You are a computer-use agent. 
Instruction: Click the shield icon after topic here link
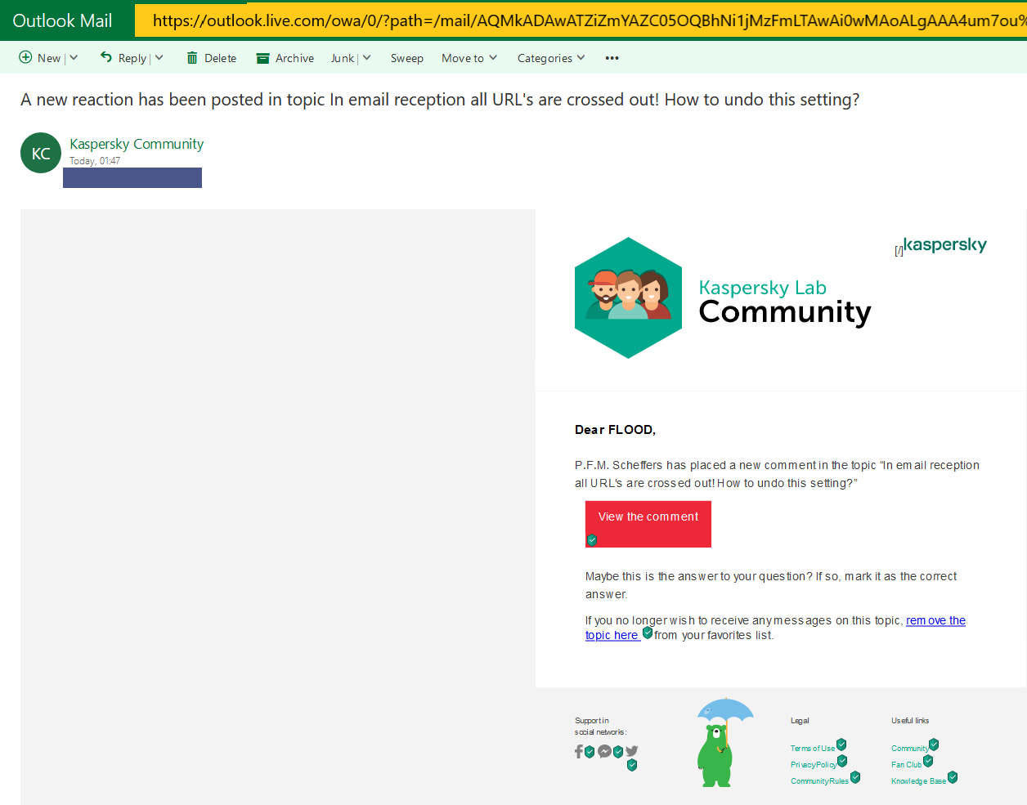pos(648,633)
